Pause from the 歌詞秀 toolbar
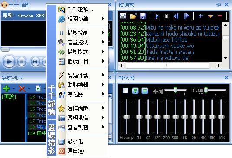 (x=167, y=16)
